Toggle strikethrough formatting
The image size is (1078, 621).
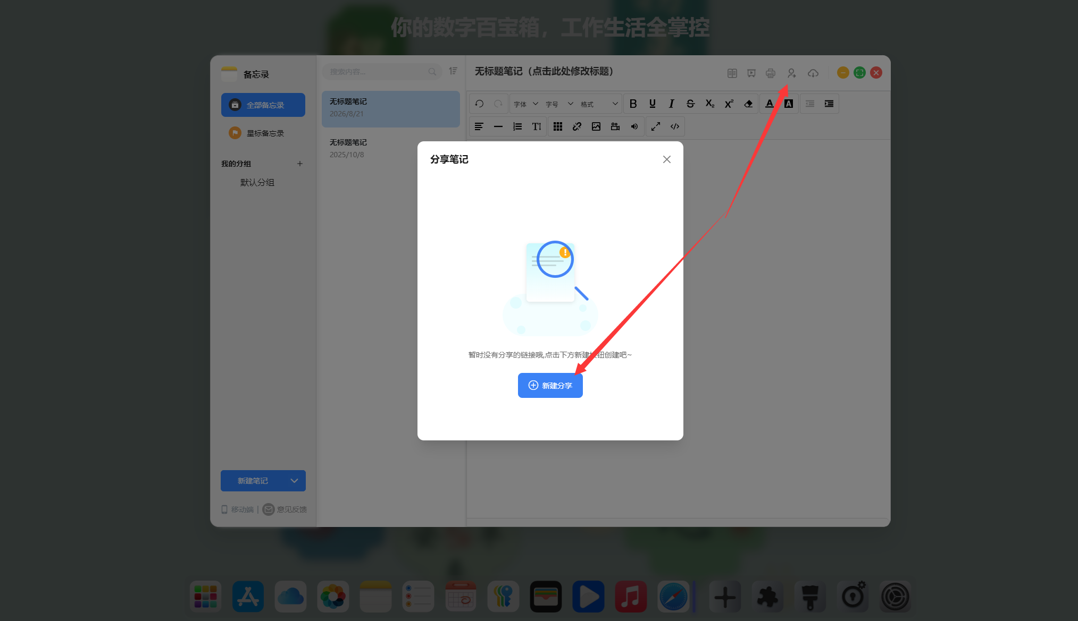690,104
